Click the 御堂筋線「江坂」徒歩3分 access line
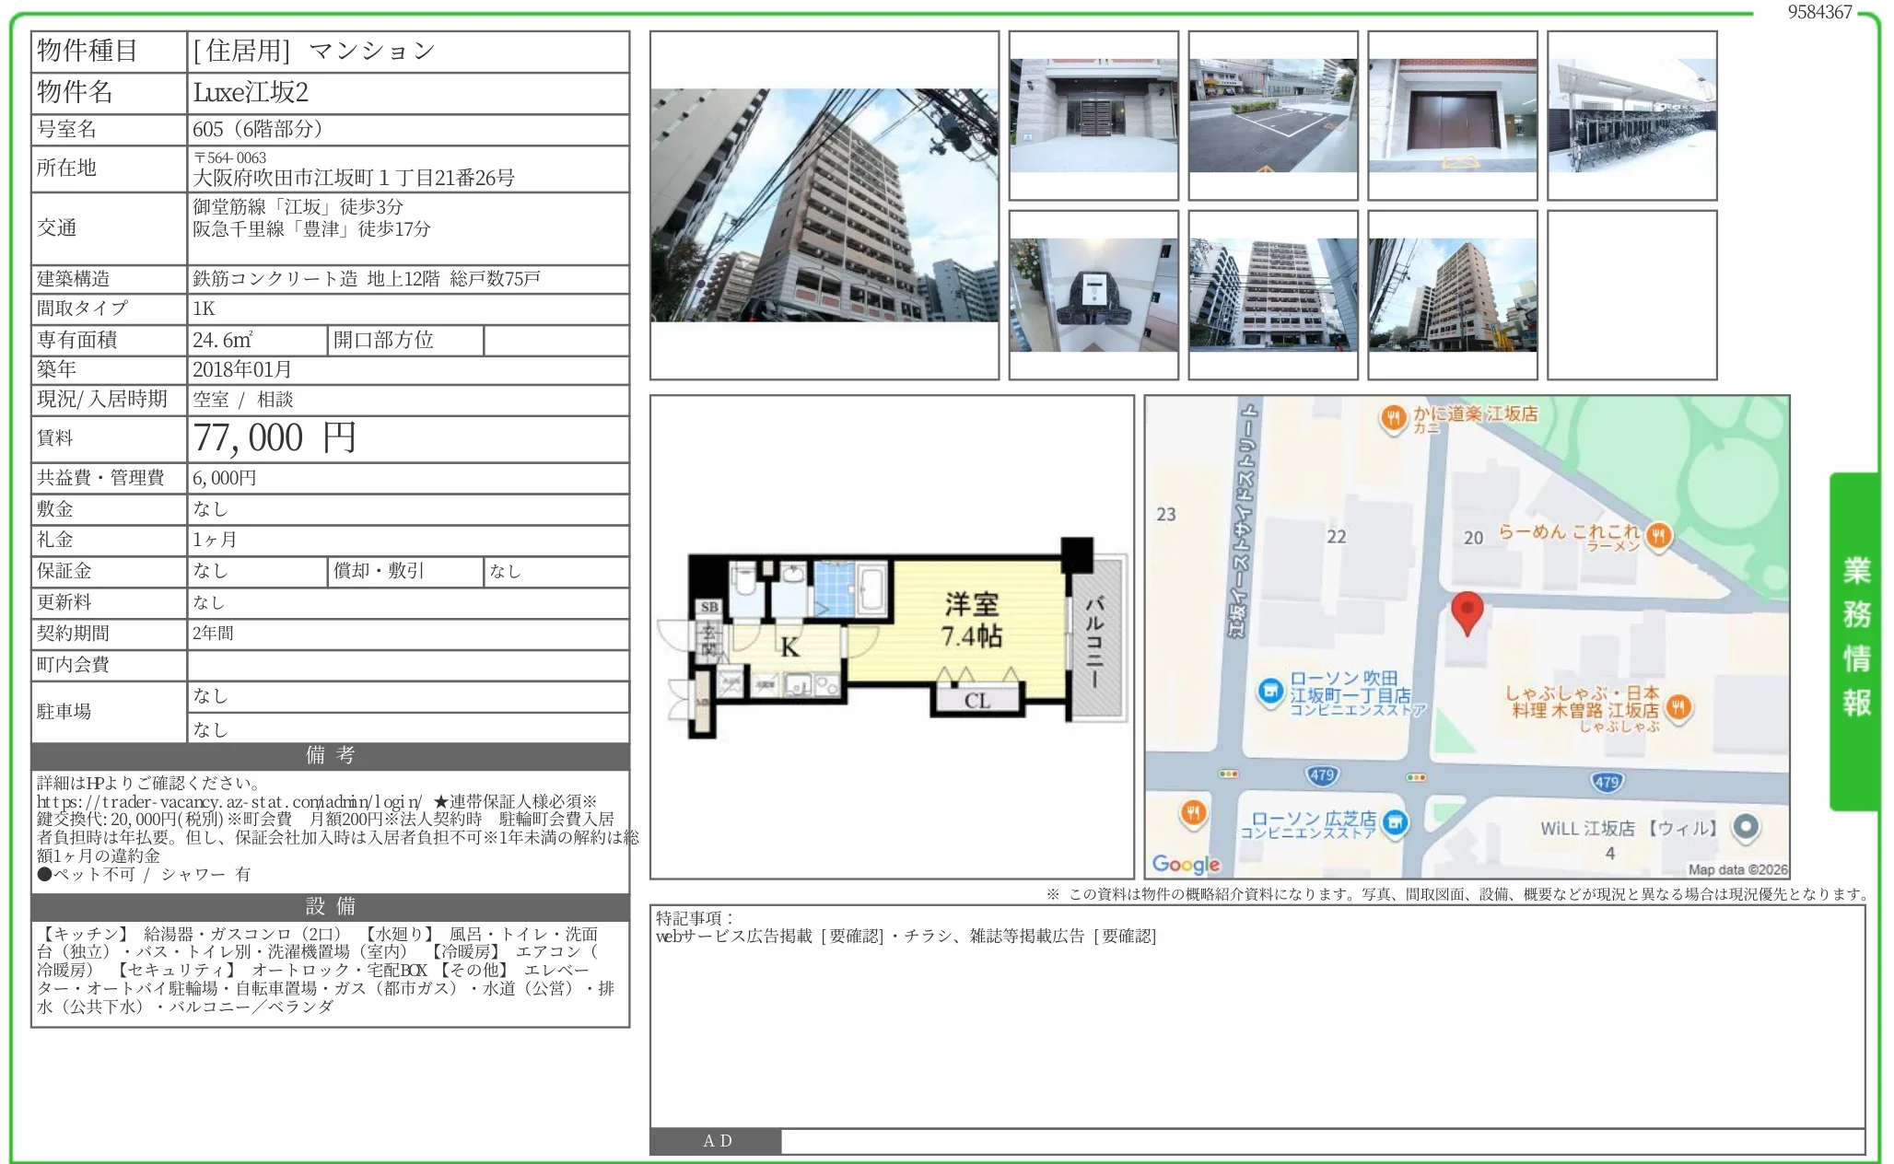1894x1164 pixels. [298, 206]
